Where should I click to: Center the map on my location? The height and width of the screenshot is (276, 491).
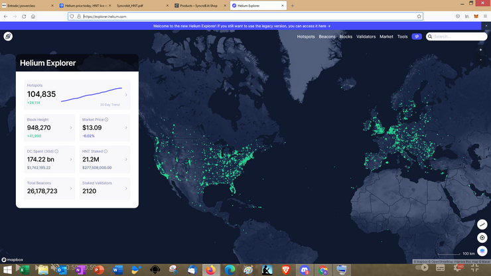pyautogui.click(x=482, y=238)
